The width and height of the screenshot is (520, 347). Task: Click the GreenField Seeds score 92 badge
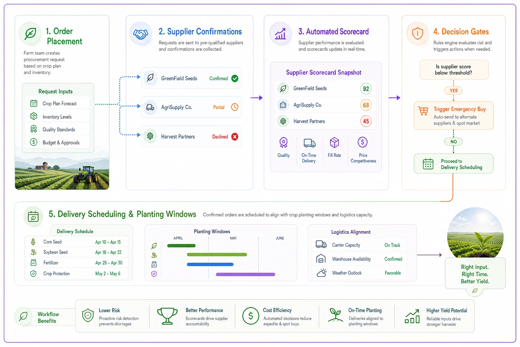coord(366,89)
